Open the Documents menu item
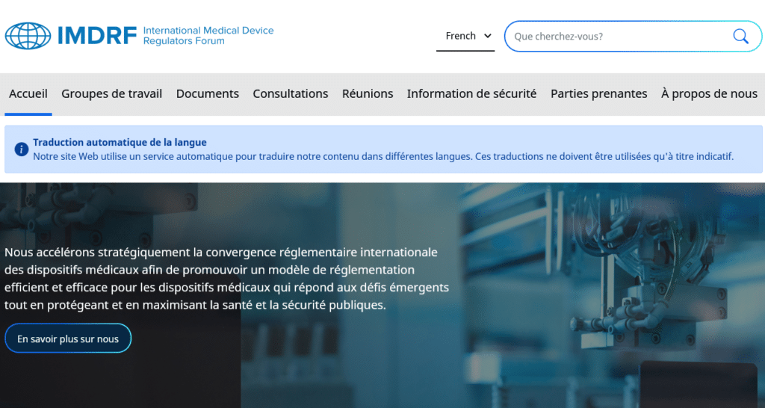Viewport: 765px width, 408px height. pos(208,93)
